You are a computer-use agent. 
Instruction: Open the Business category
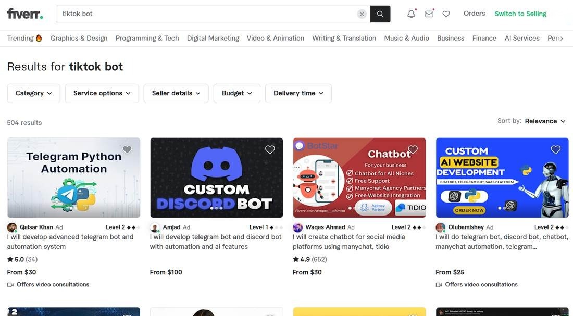[x=451, y=38]
